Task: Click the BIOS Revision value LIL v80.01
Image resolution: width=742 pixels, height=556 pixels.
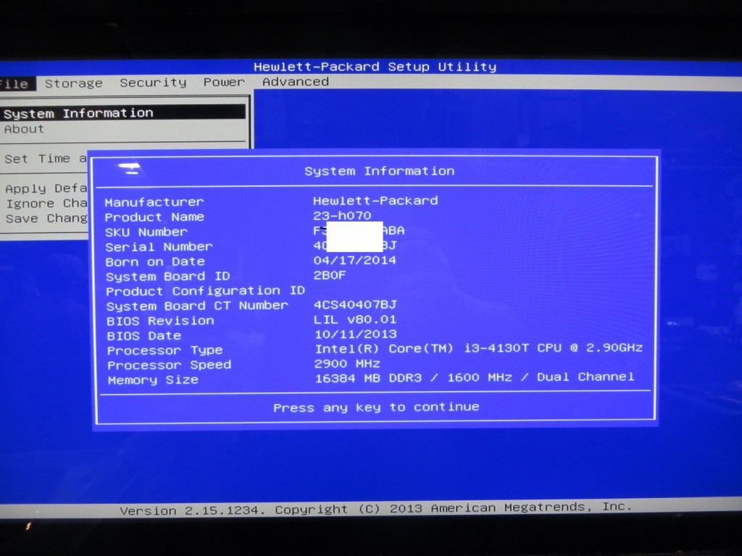Action: pos(354,319)
